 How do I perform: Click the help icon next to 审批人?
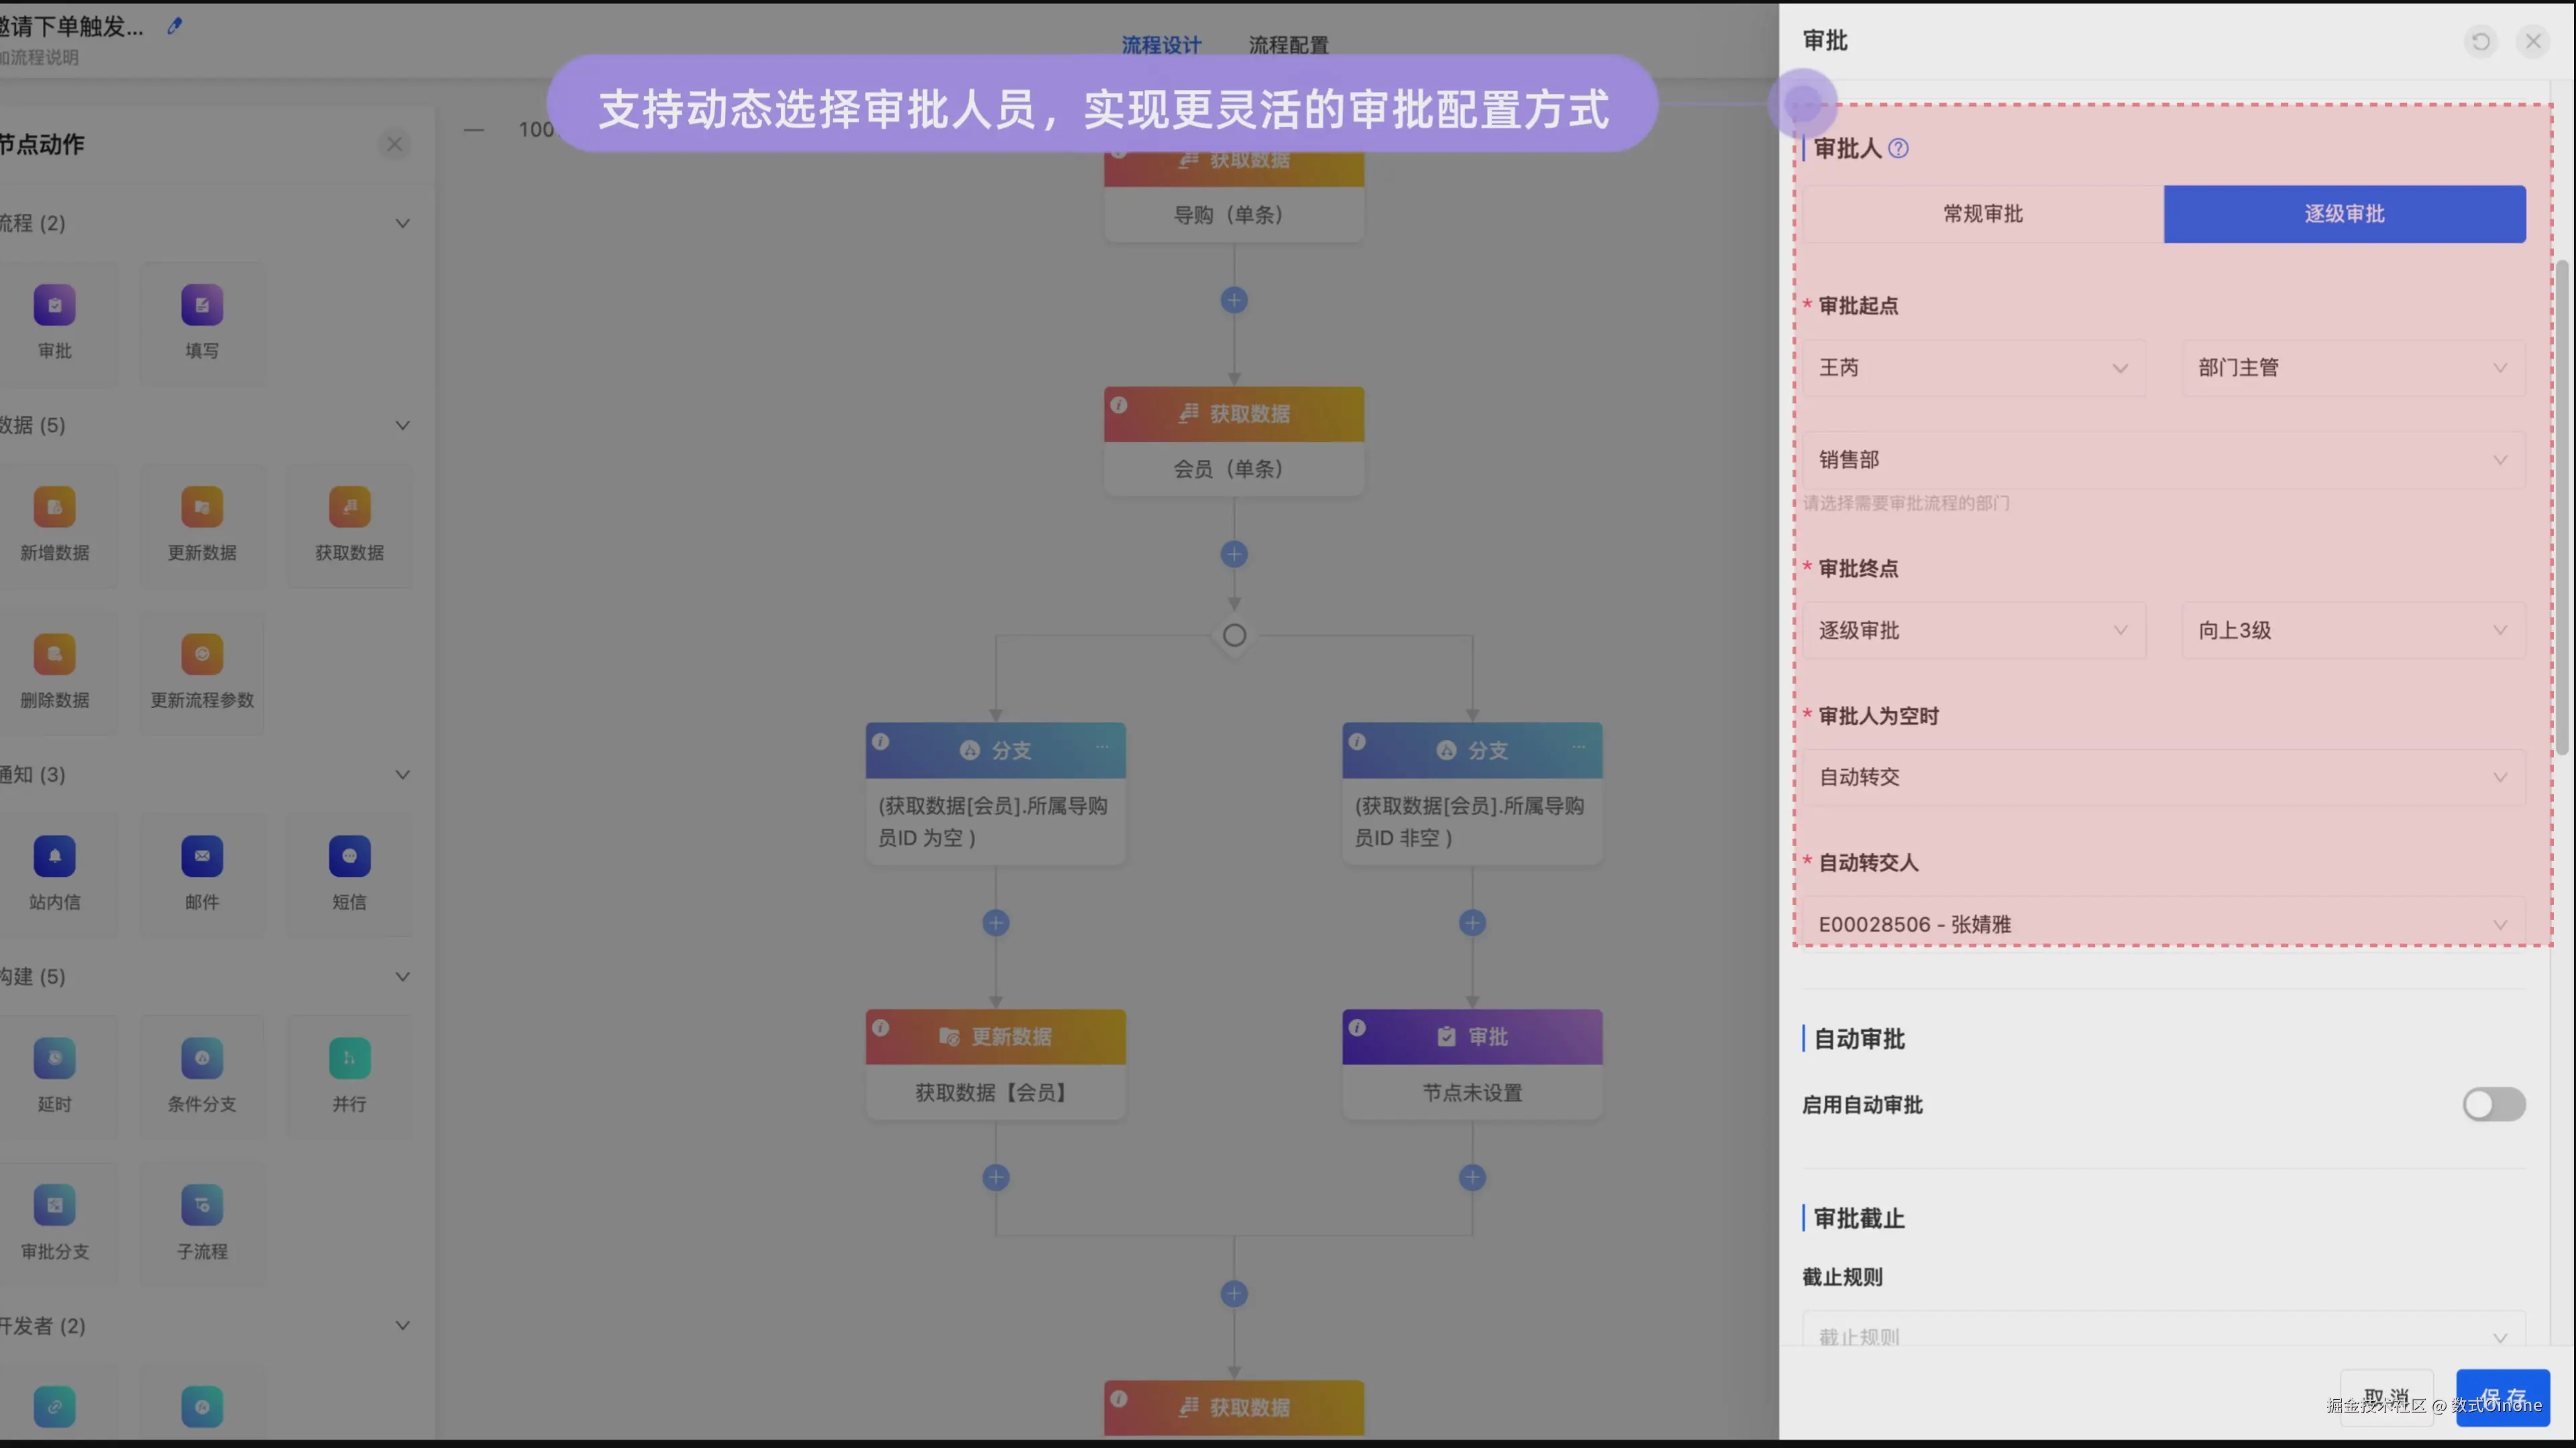[1898, 149]
